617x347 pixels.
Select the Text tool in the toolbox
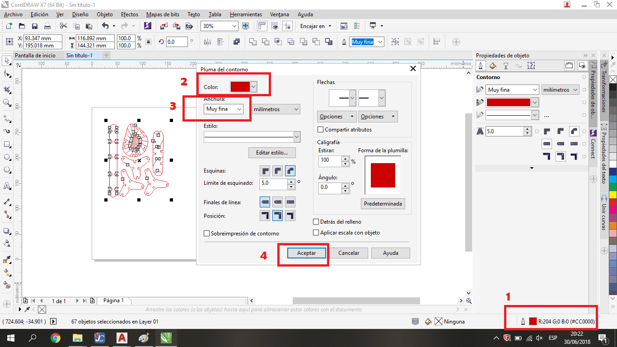(x=7, y=186)
